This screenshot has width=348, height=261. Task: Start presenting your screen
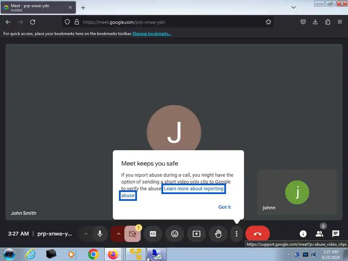point(196,234)
